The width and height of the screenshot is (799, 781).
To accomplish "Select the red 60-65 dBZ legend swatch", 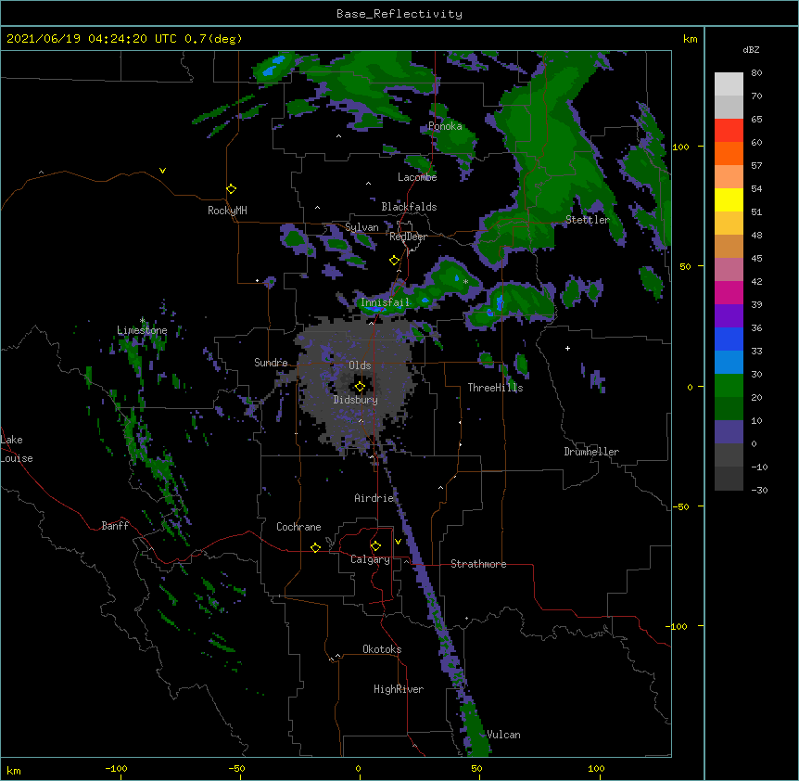I will click(x=729, y=130).
